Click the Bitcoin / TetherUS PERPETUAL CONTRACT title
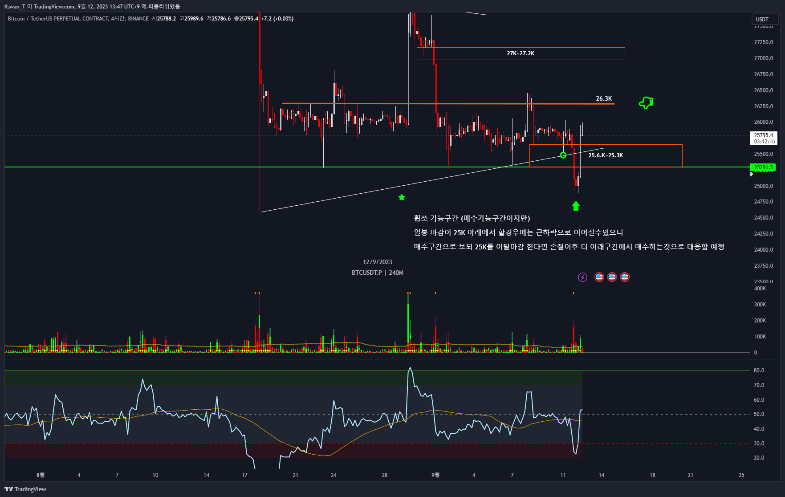This screenshot has width=785, height=497. tap(58, 19)
